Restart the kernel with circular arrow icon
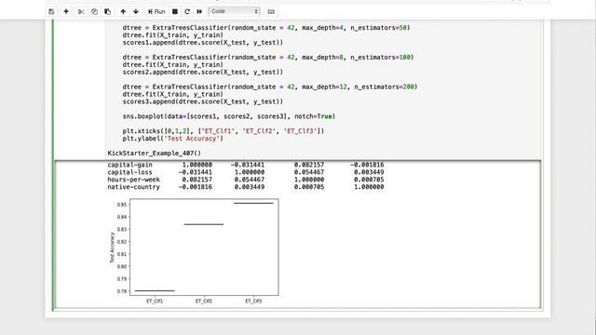Viewport: 596px width, 335px height. pos(187,12)
